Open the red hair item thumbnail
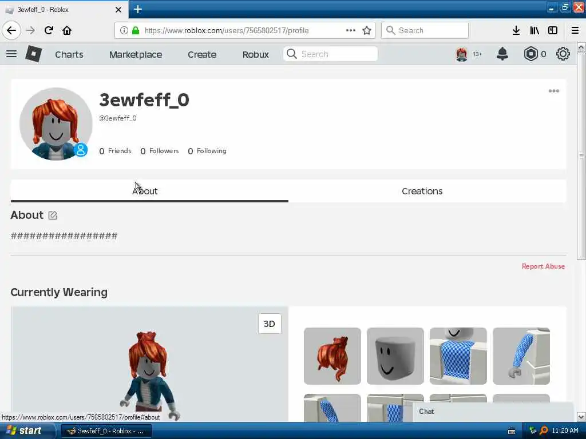The width and height of the screenshot is (586, 439). [332, 356]
